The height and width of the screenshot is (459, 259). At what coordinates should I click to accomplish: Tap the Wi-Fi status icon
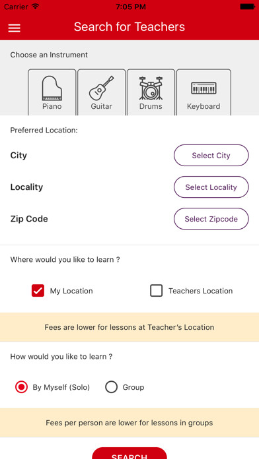(36, 7)
